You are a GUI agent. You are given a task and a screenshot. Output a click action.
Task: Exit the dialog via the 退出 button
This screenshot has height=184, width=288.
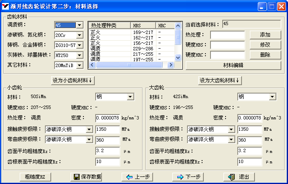click(239, 177)
